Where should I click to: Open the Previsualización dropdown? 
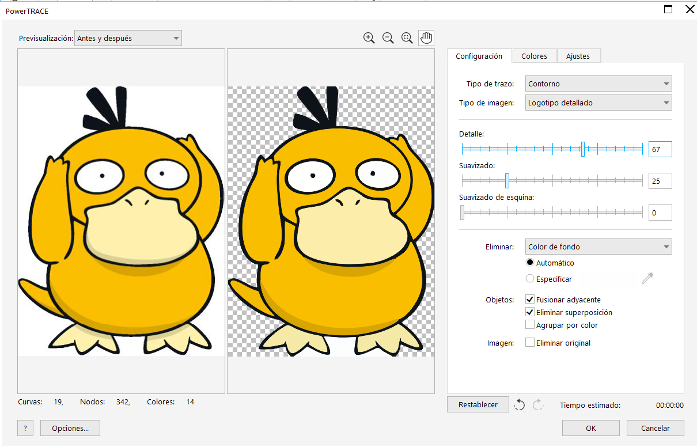pyautogui.click(x=128, y=39)
